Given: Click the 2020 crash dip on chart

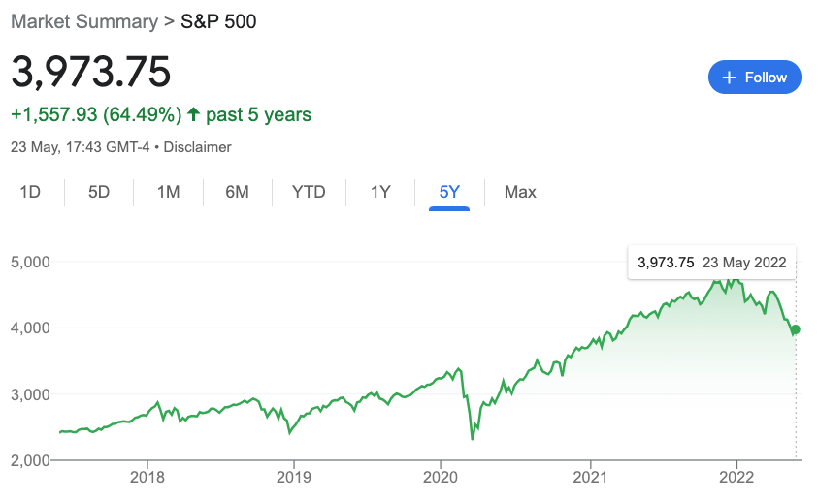Looking at the screenshot, I should coord(473,436).
